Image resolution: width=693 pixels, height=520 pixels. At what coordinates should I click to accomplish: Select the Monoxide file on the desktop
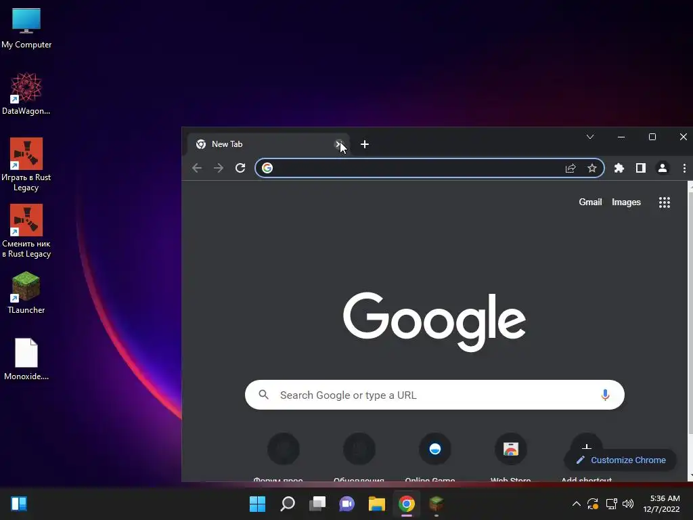pyautogui.click(x=26, y=359)
